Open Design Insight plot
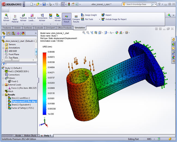The image size is (177, 142). 89,15
